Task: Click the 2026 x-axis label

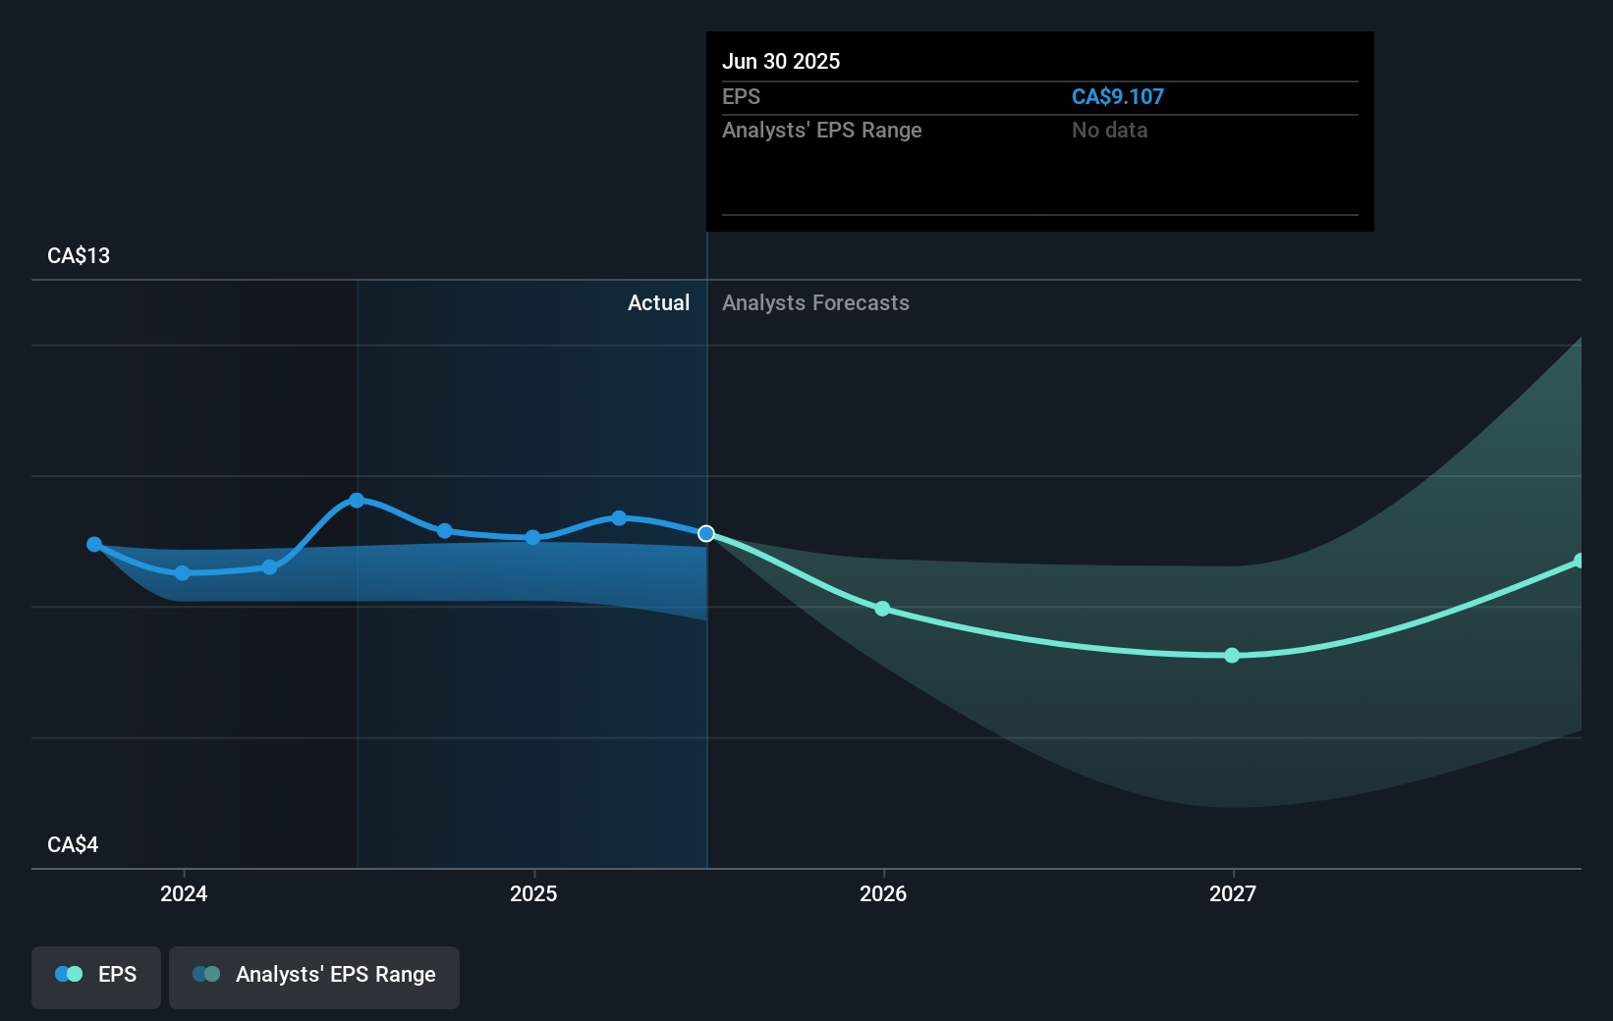Action: [883, 893]
